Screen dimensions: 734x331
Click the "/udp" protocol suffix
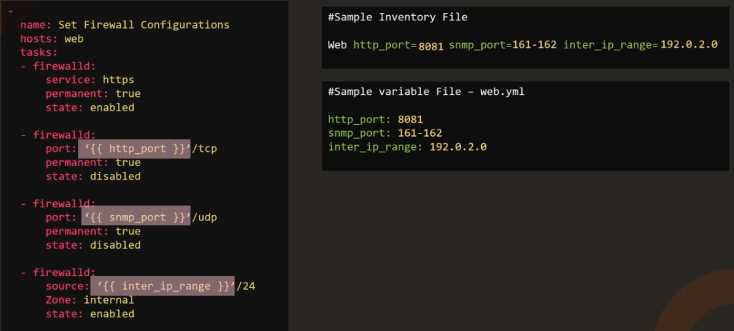coord(204,217)
